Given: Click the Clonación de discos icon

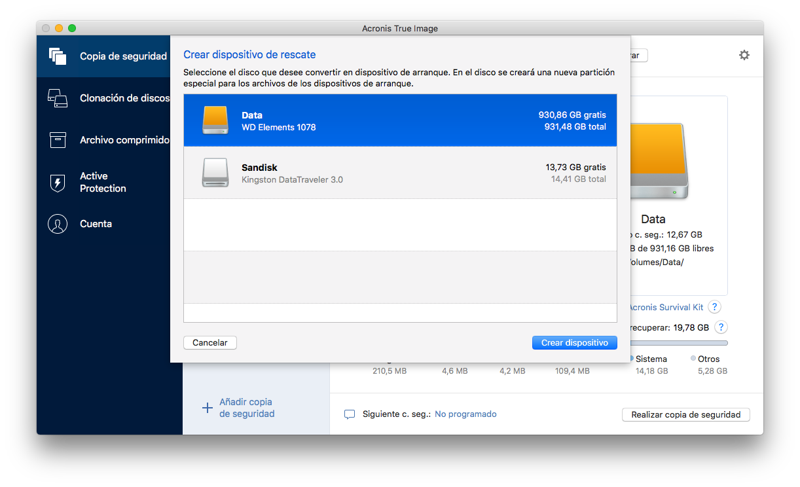Looking at the screenshot, I should (58, 98).
